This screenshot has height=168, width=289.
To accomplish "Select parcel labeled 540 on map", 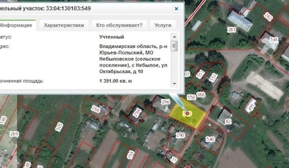I will point(210,139).
